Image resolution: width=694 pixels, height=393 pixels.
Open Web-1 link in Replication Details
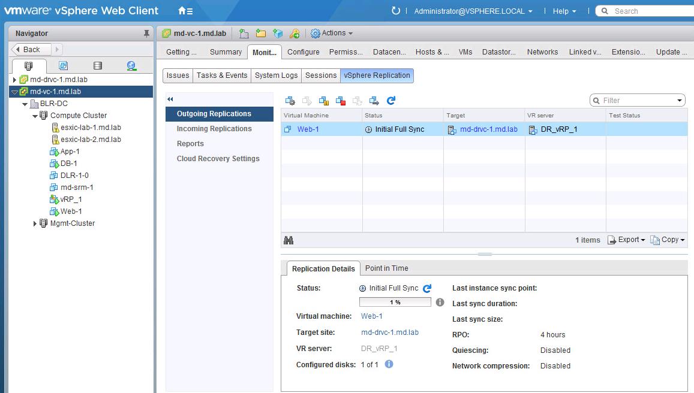pyautogui.click(x=372, y=316)
